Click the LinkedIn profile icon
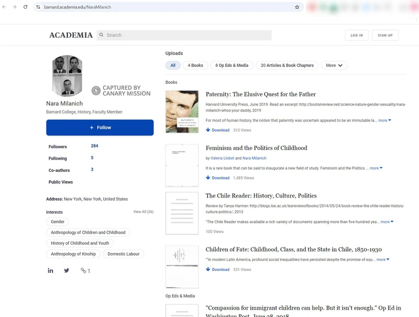 50,270
